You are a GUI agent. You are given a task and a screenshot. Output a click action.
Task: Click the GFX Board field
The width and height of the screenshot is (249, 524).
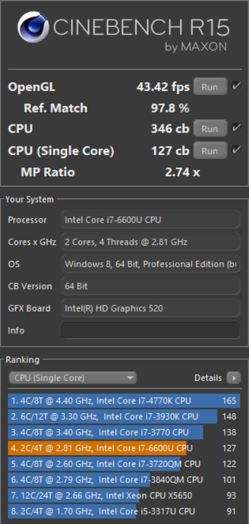150,308
